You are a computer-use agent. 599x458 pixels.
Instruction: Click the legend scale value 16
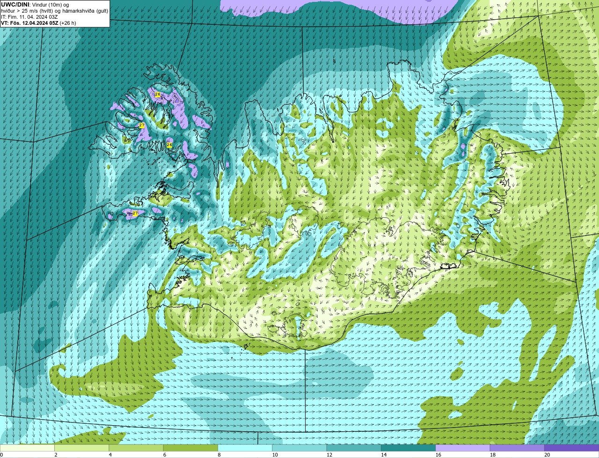click(x=438, y=455)
